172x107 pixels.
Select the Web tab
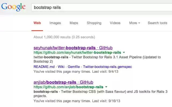point(37,23)
